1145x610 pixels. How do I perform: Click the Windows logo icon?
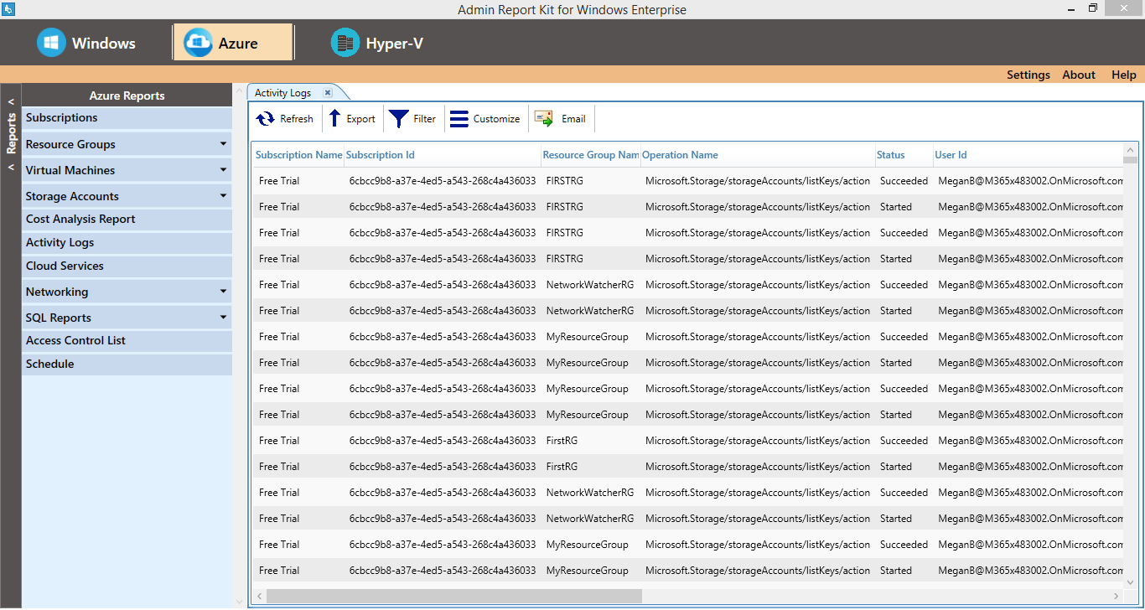[51, 43]
